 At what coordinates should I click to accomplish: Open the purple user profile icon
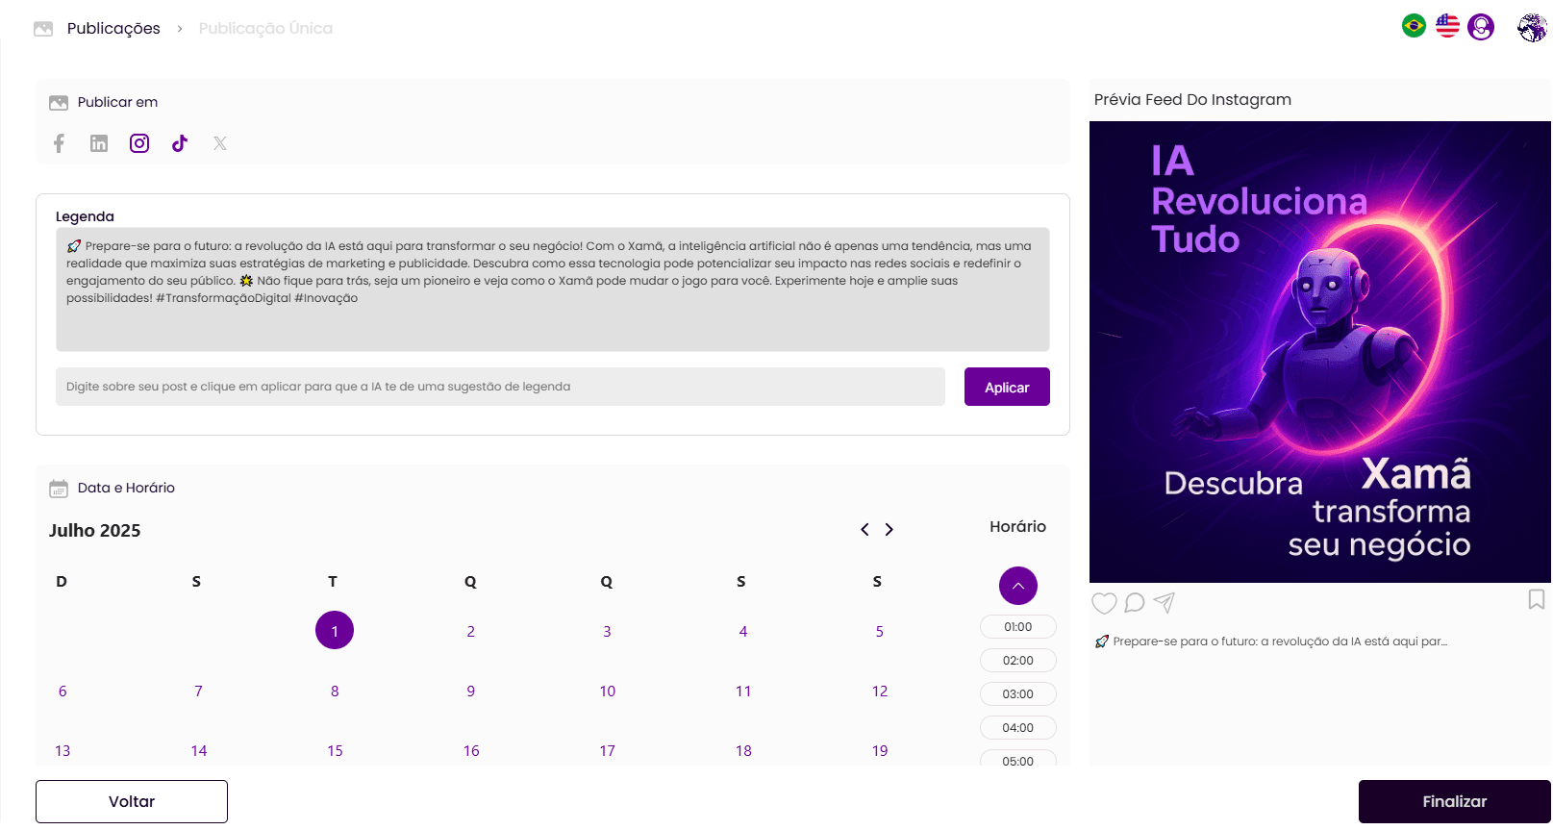click(x=1481, y=27)
